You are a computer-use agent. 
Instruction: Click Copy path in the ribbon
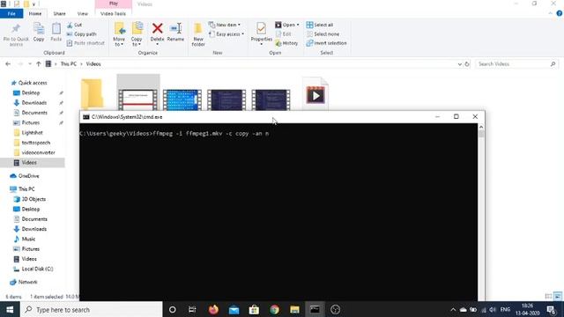(x=81, y=33)
